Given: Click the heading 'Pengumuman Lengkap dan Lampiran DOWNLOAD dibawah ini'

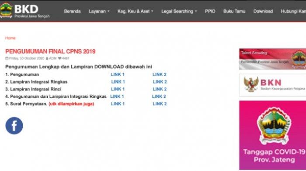Looking at the screenshot, I should [79, 67].
